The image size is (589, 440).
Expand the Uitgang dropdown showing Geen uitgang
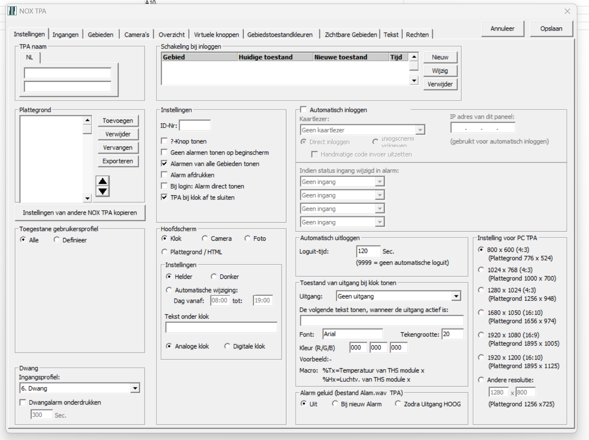click(456, 296)
